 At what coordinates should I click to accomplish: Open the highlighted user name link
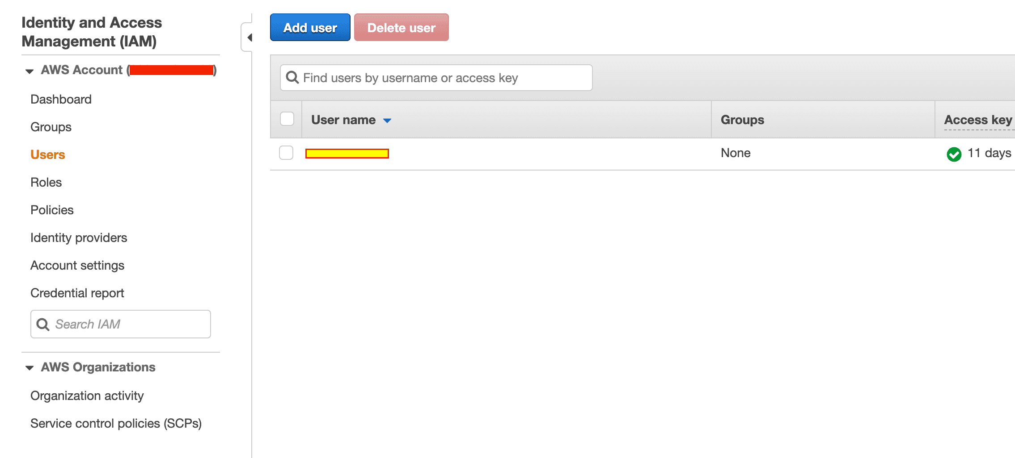pos(347,154)
